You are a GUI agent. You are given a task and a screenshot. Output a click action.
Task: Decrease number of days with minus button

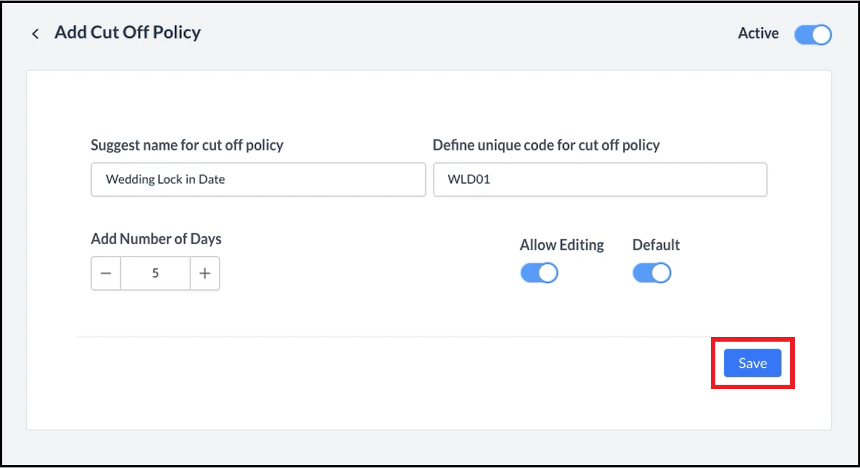tap(106, 273)
